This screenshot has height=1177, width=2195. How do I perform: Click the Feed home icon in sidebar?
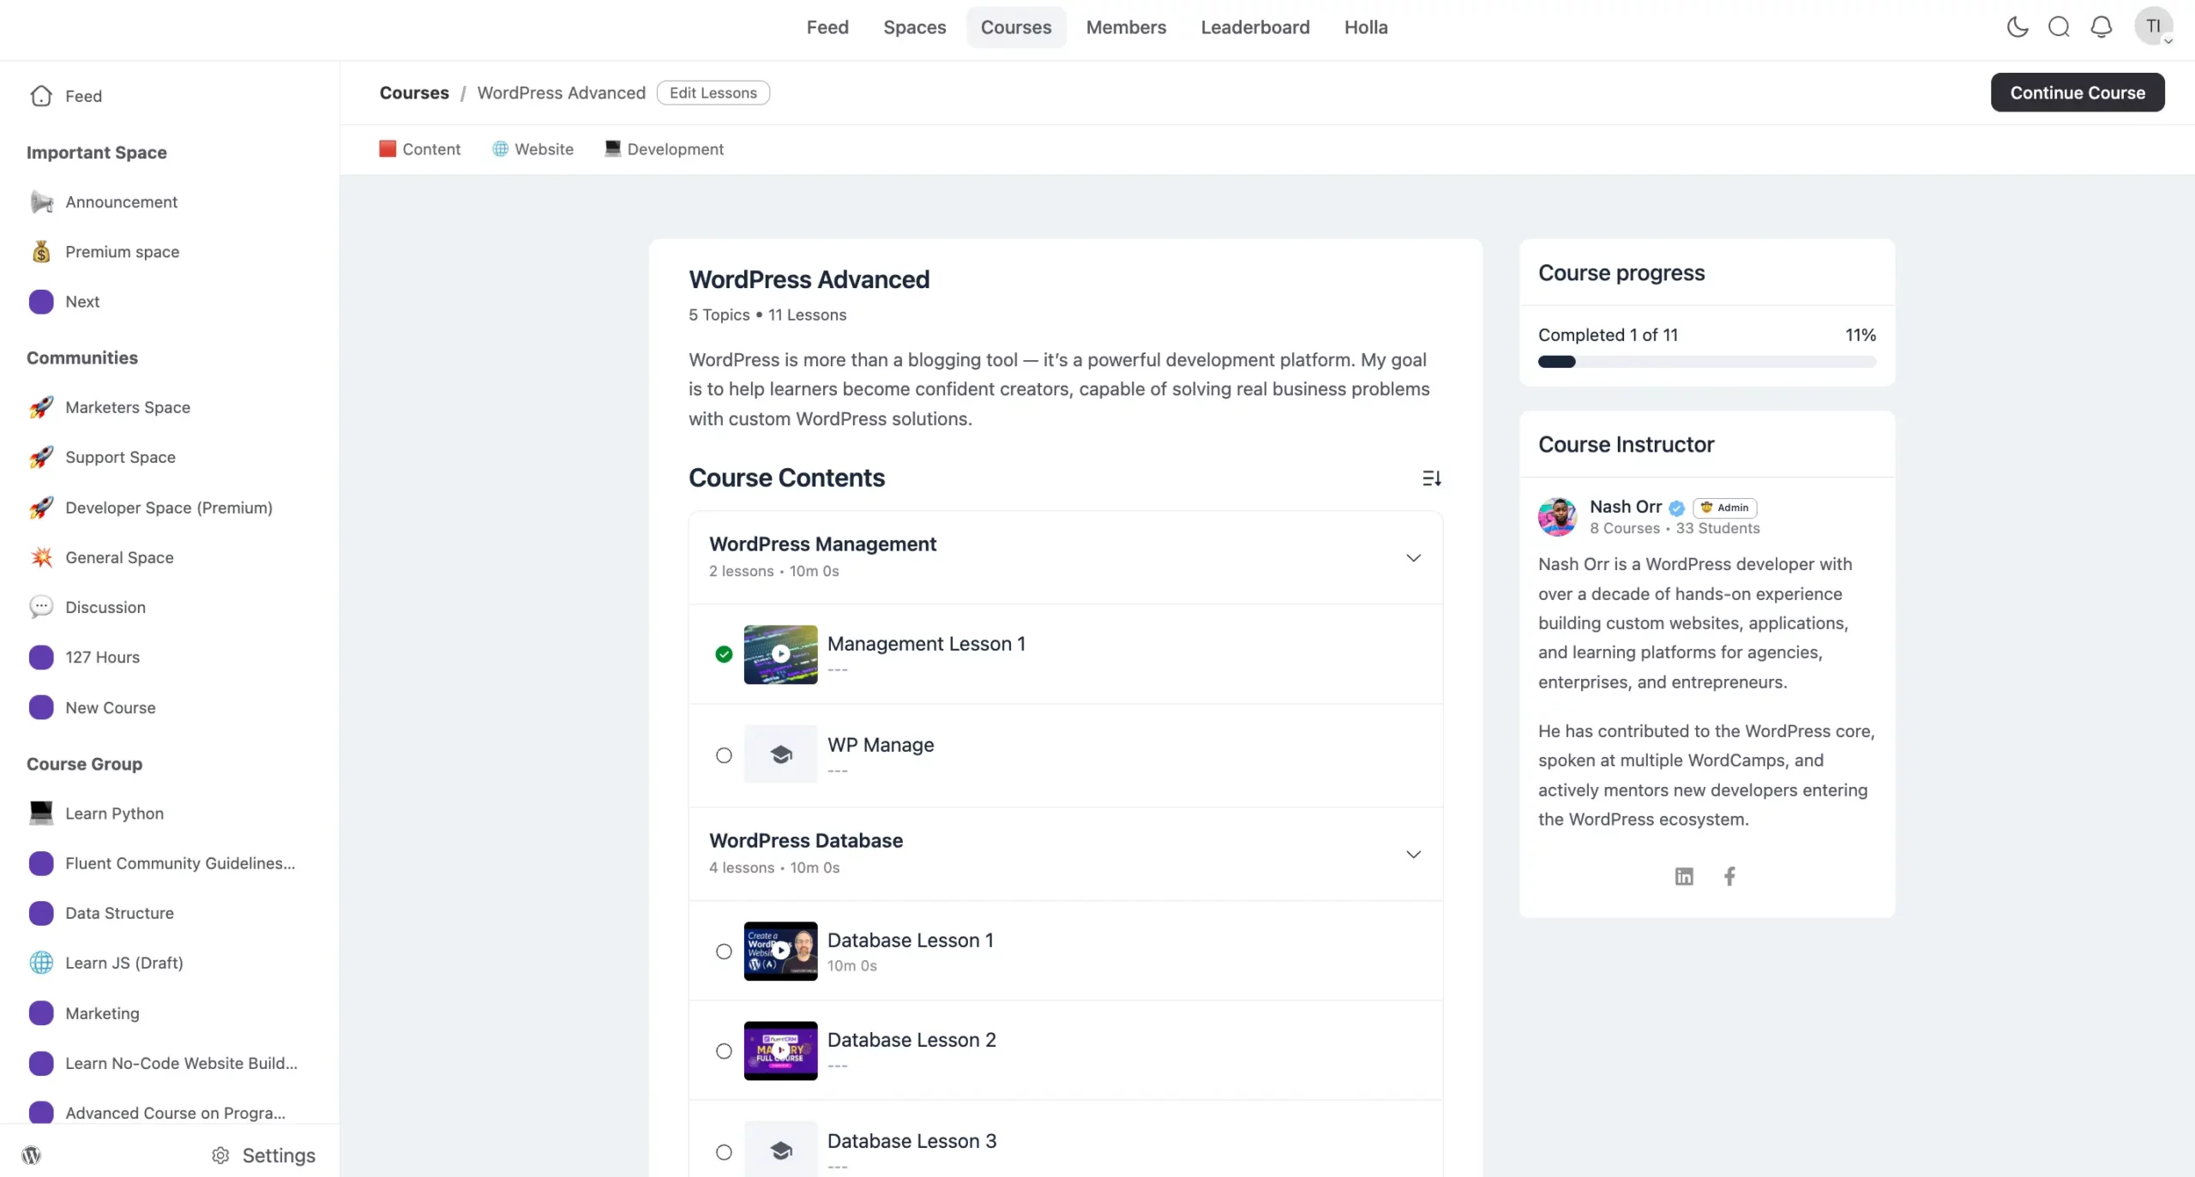point(41,96)
